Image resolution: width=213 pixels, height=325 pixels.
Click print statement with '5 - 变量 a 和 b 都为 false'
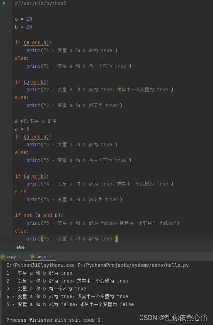[103, 223]
